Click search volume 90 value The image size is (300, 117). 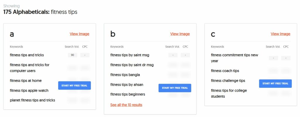pyautogui.click(x=72, y=55)
